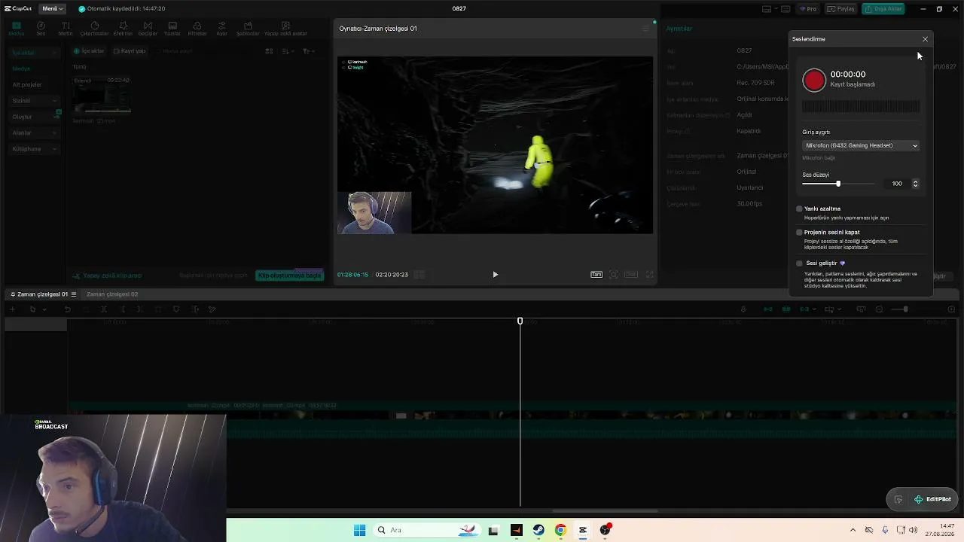Screen dimensions: 964x542
Task: Click the İçe aktar import button
Action: 89,51
